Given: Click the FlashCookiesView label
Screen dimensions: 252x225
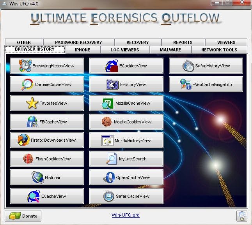Looking at the screenshot, I should [53, 159].
